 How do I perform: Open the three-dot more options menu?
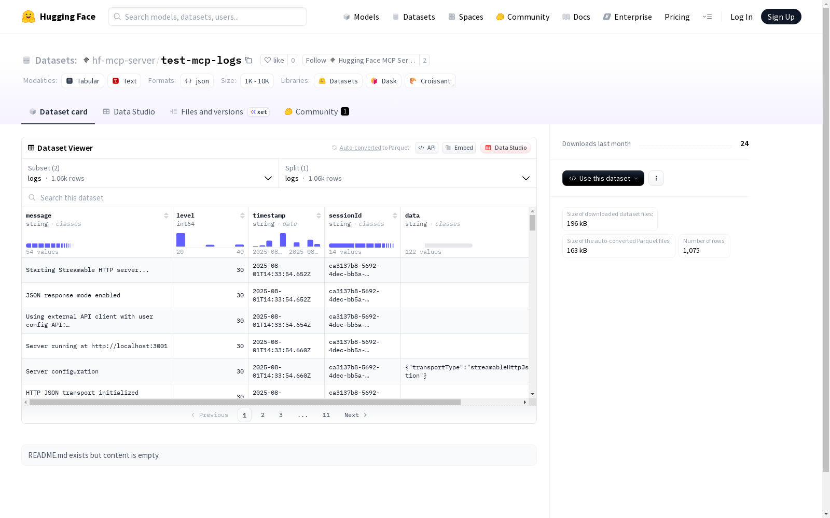656,178
